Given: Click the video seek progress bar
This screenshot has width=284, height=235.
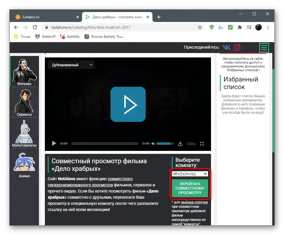Looking at the screenshot, I should (105, 144).
